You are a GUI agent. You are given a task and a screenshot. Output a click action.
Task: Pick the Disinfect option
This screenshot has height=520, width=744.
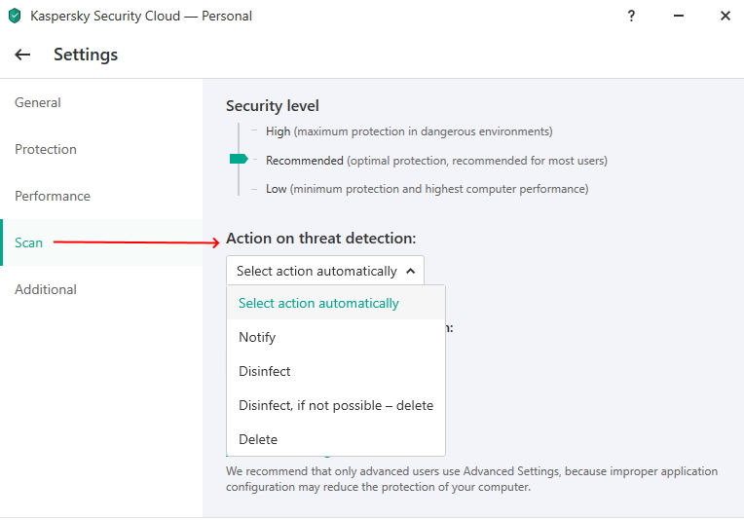pos(336,371)
